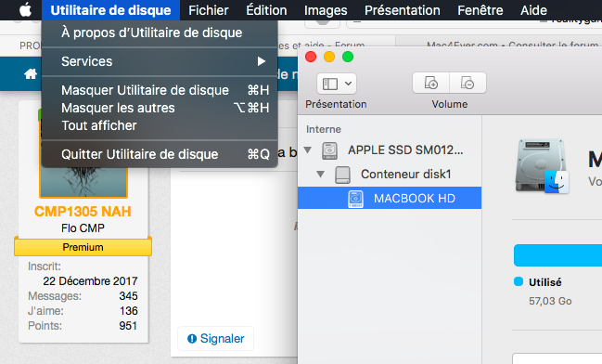Click the add volume icon
Image resolution: width=602 pixels, height=364 pixels.
(x=430, y=83)
